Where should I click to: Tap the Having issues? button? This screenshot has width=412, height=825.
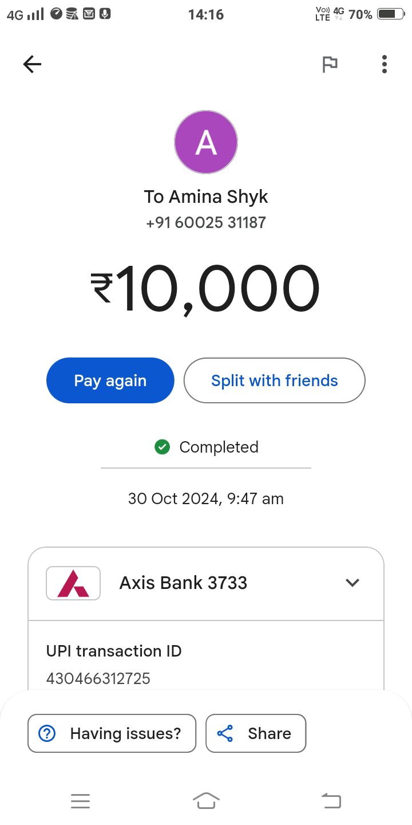pyautogui.click(x=112, y=733)
